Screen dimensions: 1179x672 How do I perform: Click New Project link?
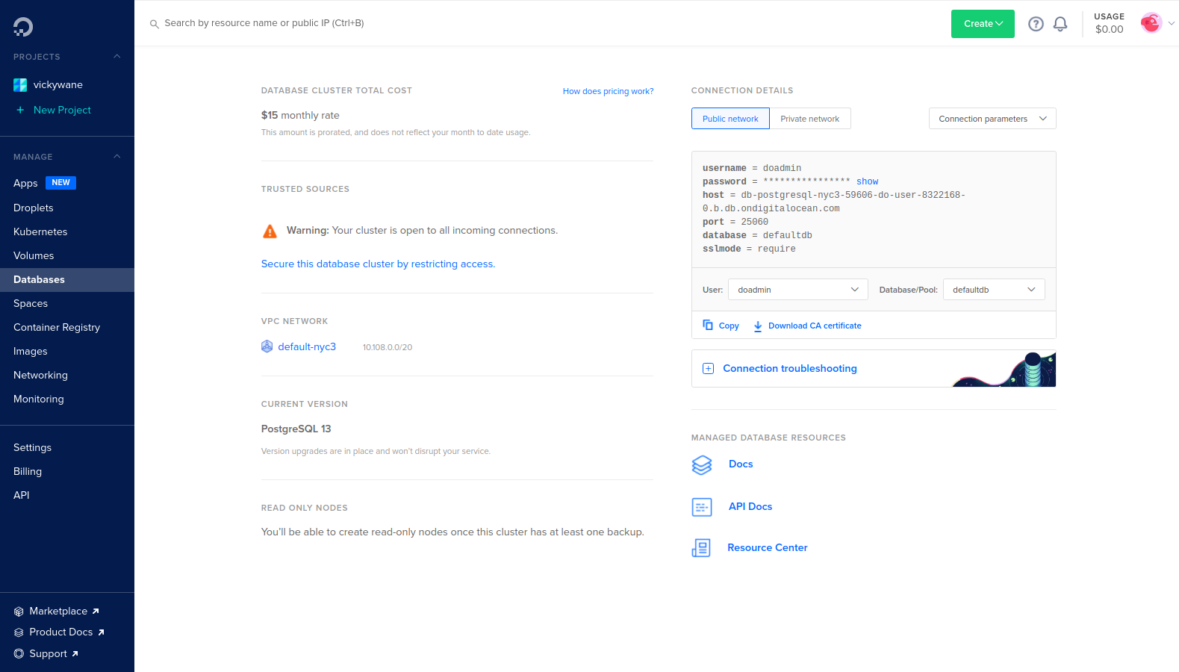point(62,111)
